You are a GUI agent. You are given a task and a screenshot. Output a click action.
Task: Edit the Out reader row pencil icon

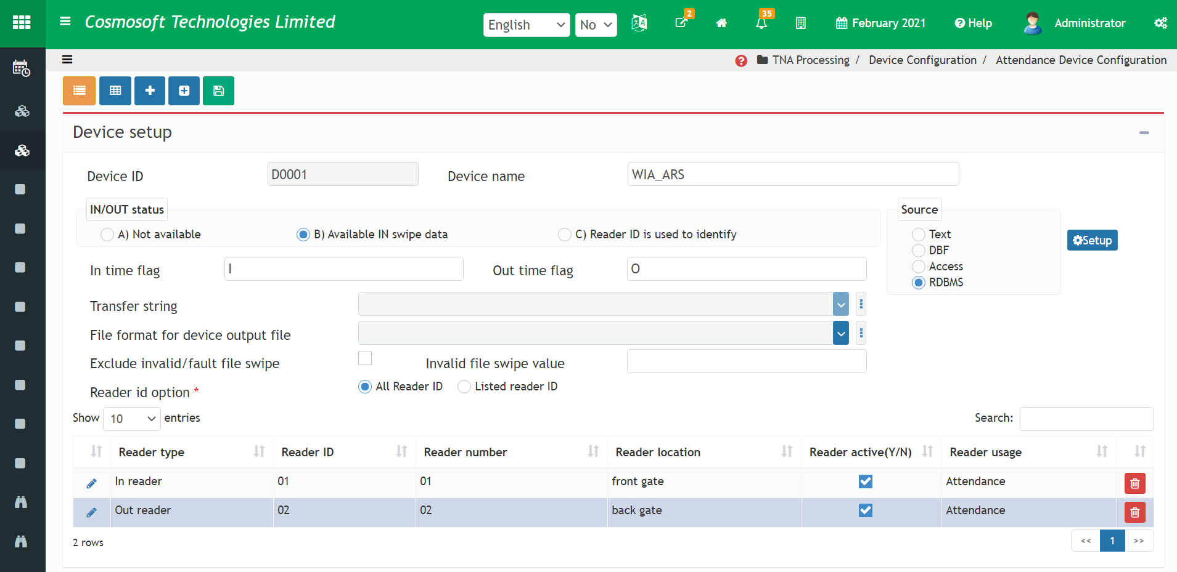click(91, 512)
